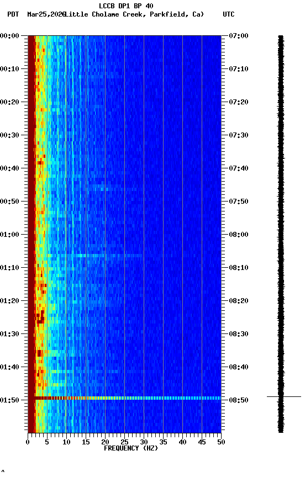The height and width of the screenshot is (477, 305).
Task: Click the '01:20' PDT time label
Action: coord(9,301)
